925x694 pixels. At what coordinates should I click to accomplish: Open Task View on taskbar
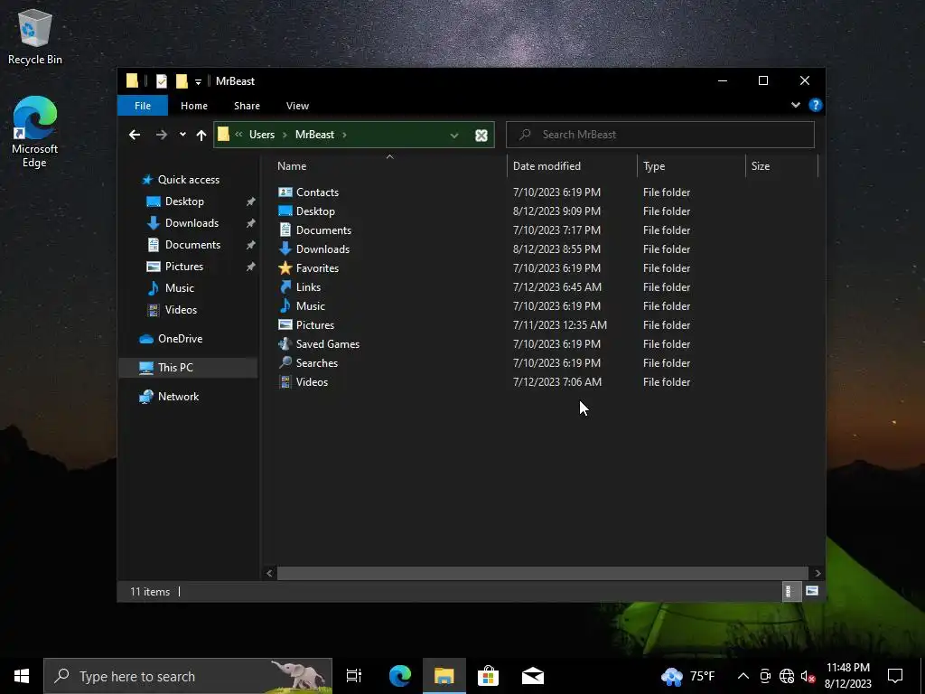[x=353, y=676]
